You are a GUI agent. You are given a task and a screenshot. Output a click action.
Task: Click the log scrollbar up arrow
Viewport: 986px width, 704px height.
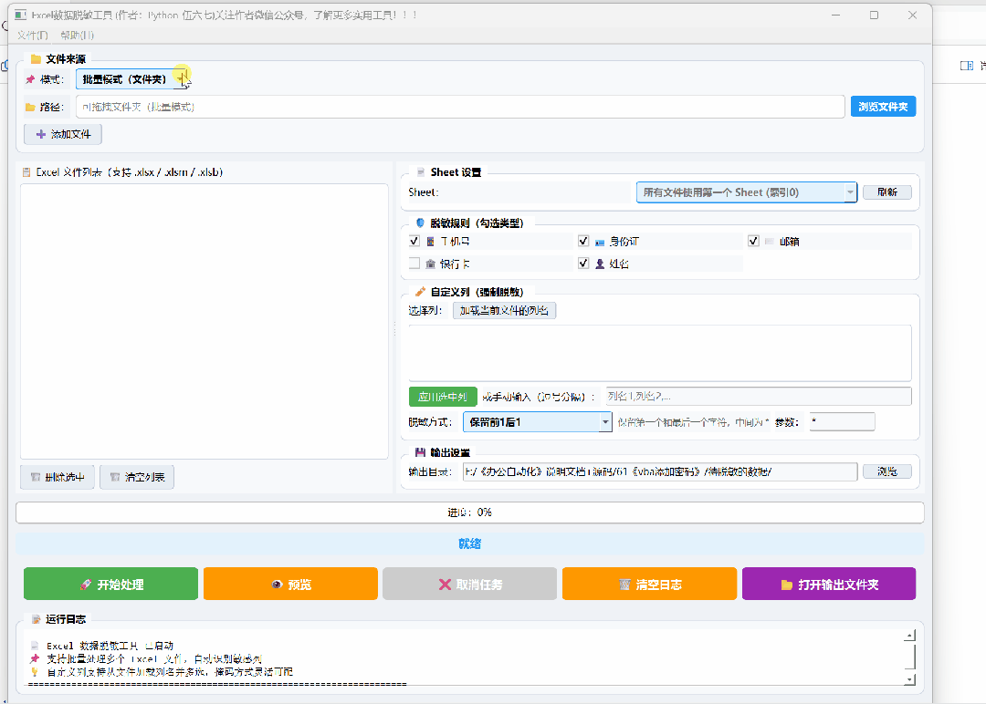(x=909, y=636)
